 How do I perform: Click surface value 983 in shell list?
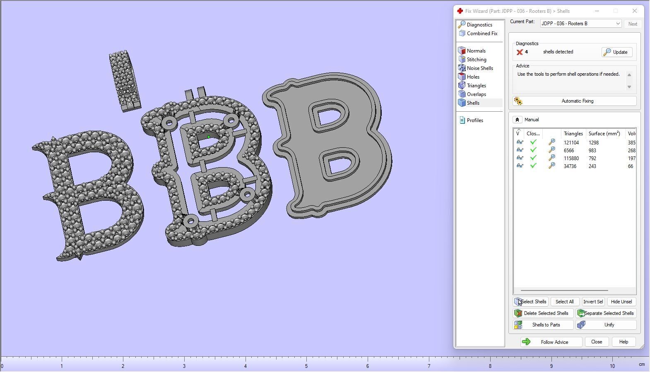[x=592, y=150]
